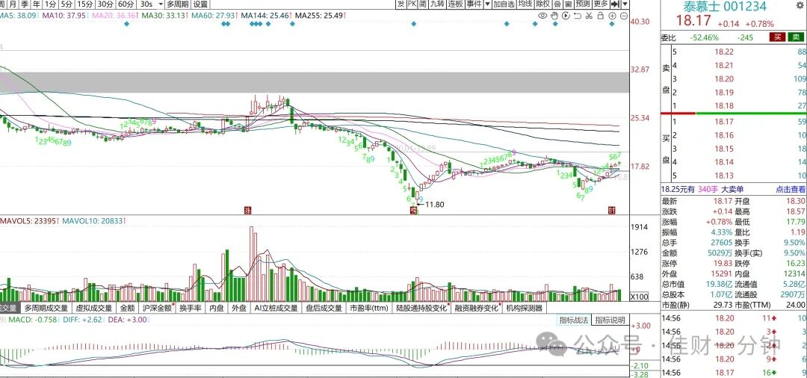Click the 泰慕士 001234 stock title
The width and height of the screenshot is (807, 378).
(x=725, y=7)
